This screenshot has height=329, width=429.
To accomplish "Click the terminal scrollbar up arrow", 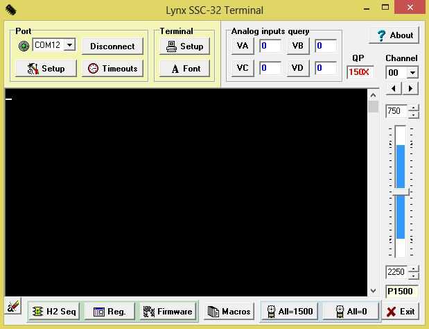I will click(373, 95).
